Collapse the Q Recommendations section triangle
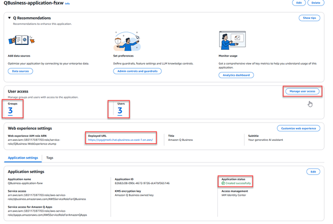The image size is (333, 224). coord(9,18)
